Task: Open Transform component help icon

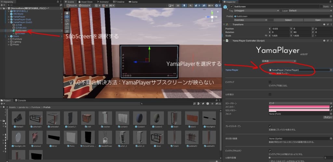Action: point(324,25)
